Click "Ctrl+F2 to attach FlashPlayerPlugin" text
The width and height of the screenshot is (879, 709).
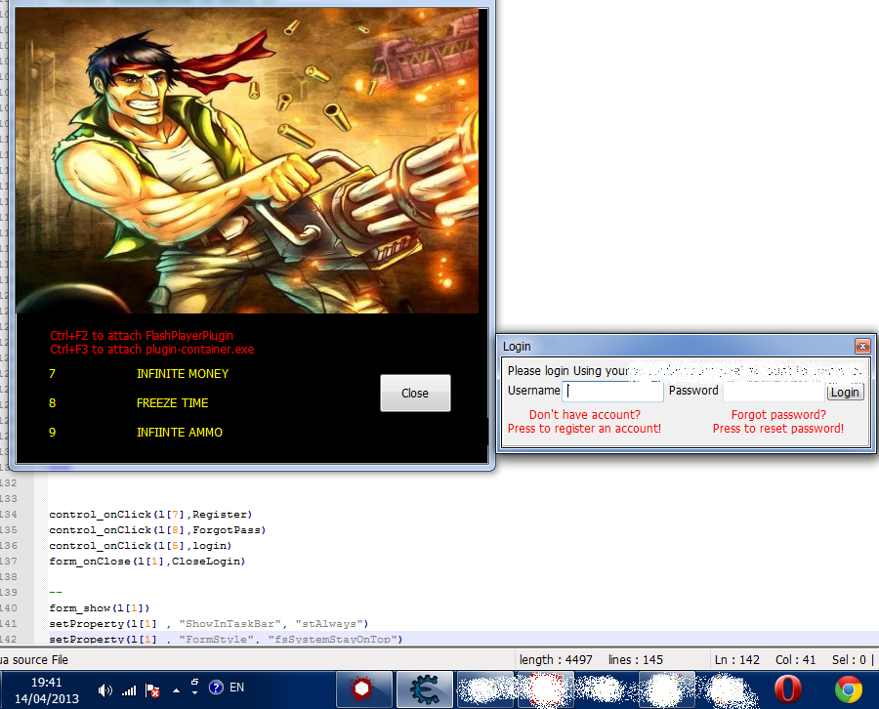tap(142, 336)
